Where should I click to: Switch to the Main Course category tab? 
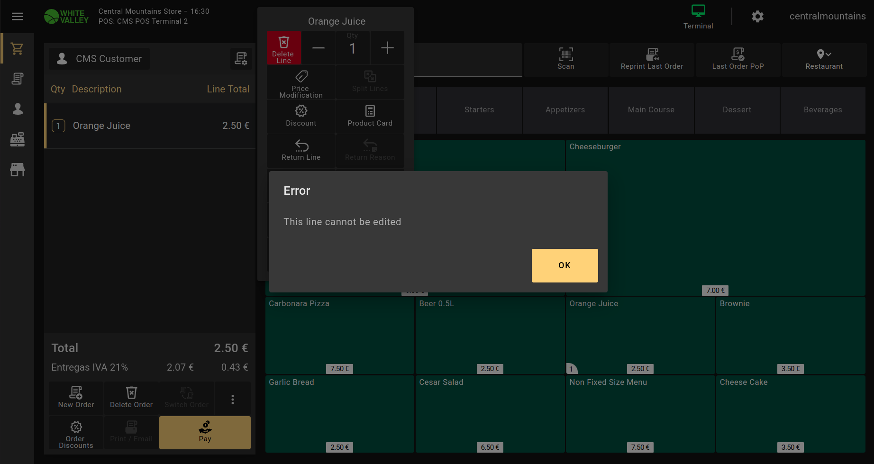coord(651,110)
